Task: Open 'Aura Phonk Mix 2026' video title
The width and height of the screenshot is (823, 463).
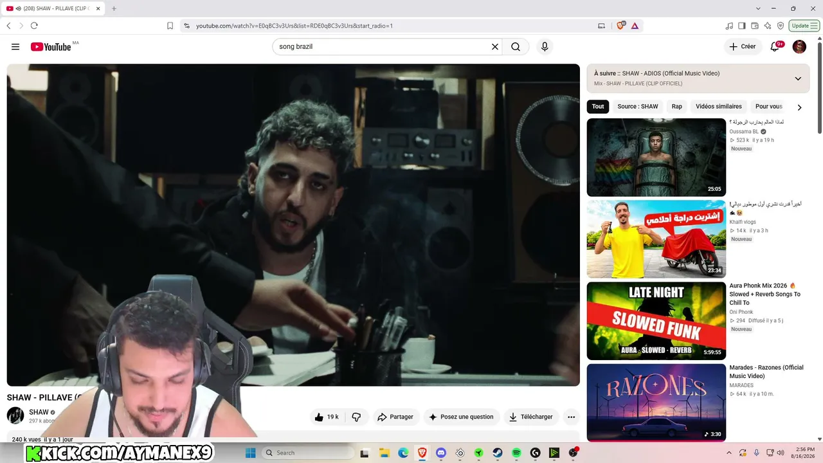Action: coord(764,294)
